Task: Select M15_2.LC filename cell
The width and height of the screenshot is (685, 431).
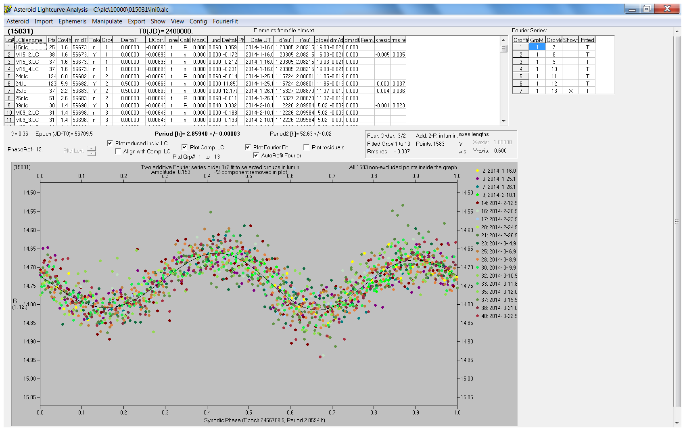Action: [x=31, y=54]
